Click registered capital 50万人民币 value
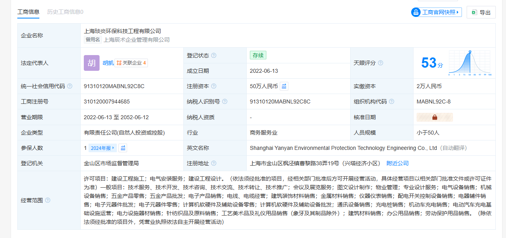Viewport: 506px width, 238px height. (264, 86)
